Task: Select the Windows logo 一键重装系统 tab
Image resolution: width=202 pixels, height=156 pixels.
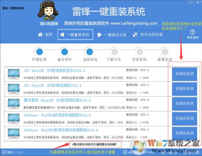Action: click(75, 35)
